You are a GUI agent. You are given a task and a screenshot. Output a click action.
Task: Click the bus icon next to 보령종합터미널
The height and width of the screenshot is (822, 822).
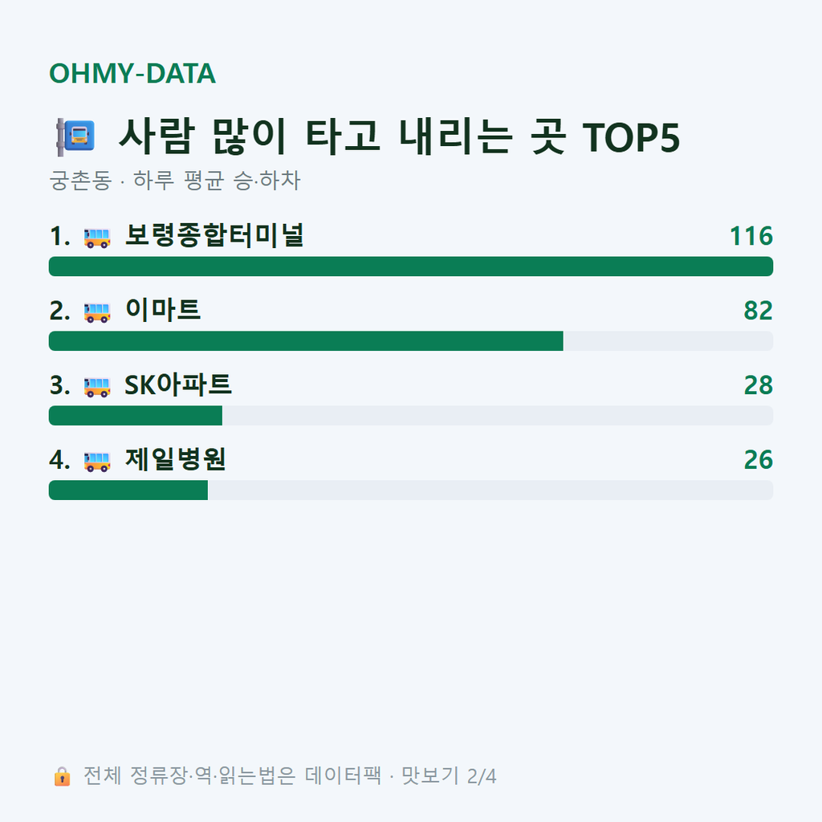click(x=97, y=238)
